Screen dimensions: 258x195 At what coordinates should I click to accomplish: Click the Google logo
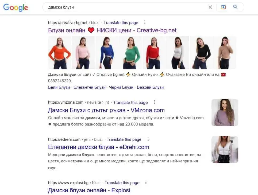coord(16,7)
